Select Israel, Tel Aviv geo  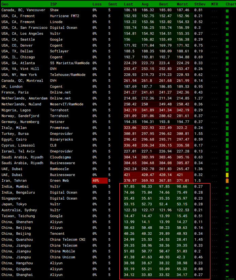(x=18, y=151)
